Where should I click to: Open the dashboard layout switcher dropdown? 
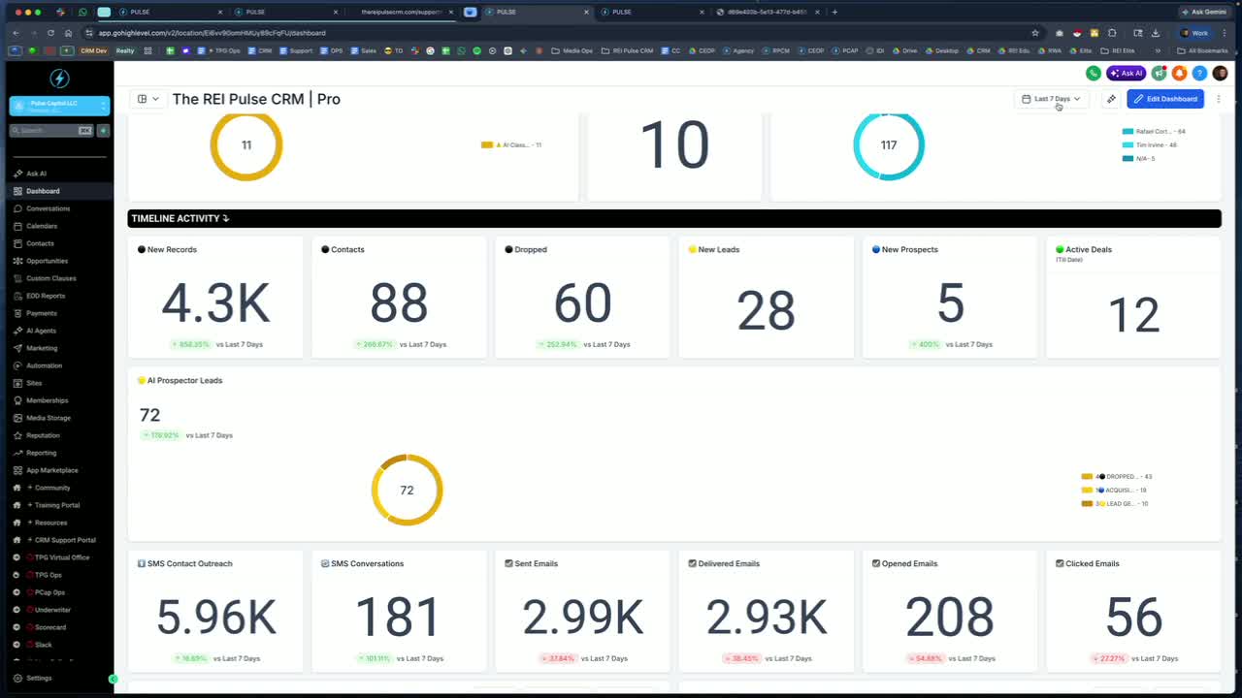coord(147,99)
